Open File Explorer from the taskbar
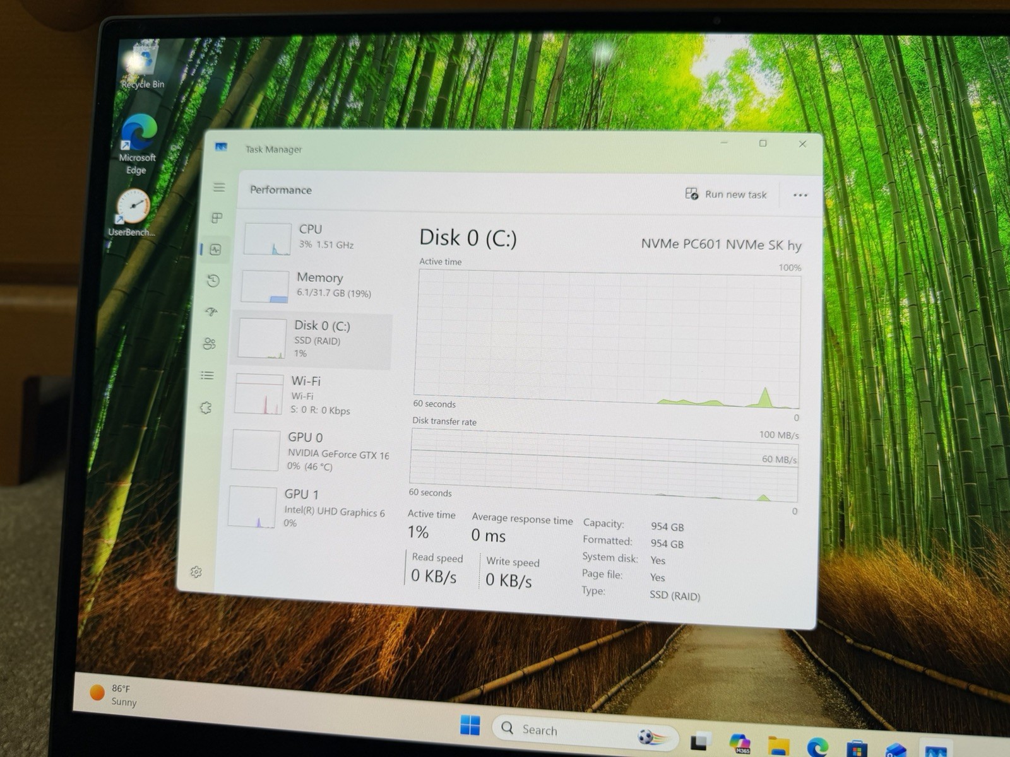The height and width of the screenshot is (757, 1010). (x=779, y=746)
